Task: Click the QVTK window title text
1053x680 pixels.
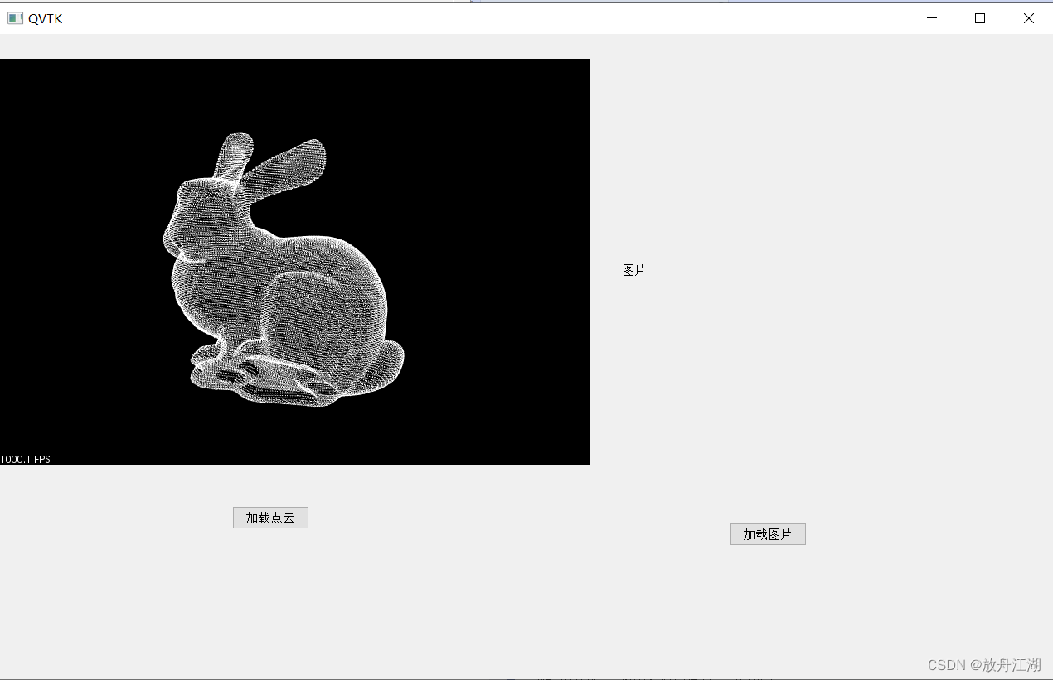Action: (46, 19)
